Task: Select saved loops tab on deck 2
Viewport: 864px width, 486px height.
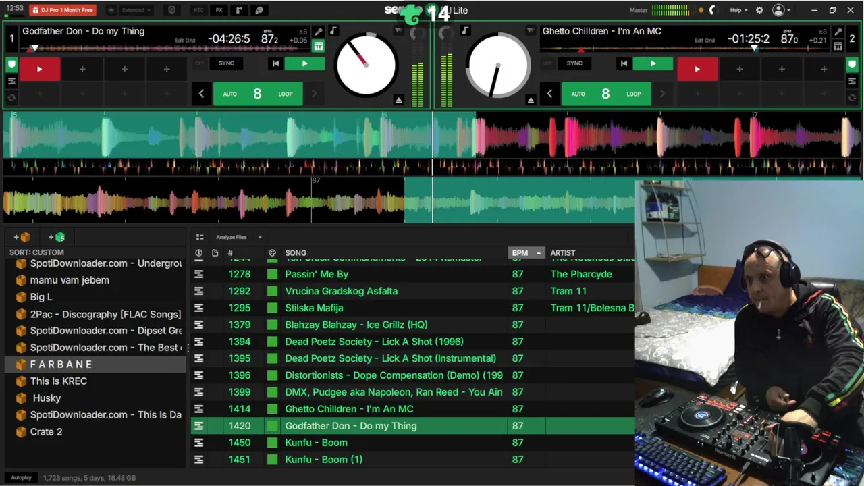Action: [852, 81]
